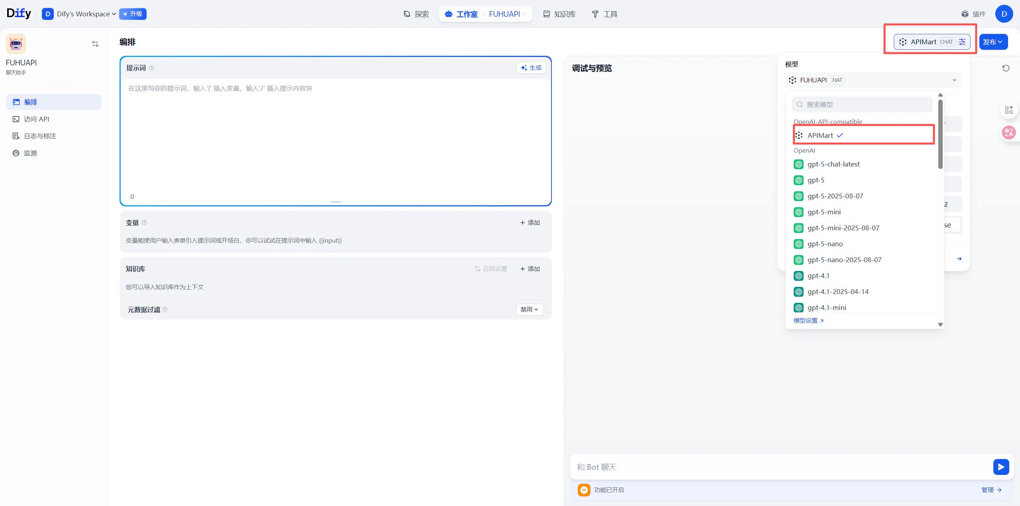The height and width of the screenshot is (506, 1020).
Task: Click the model parameters slider icon
Action: click(962, 42)
